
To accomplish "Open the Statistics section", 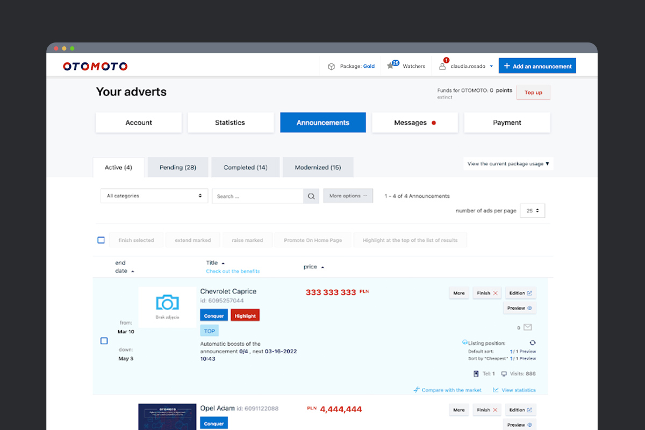I will point(231,122).
